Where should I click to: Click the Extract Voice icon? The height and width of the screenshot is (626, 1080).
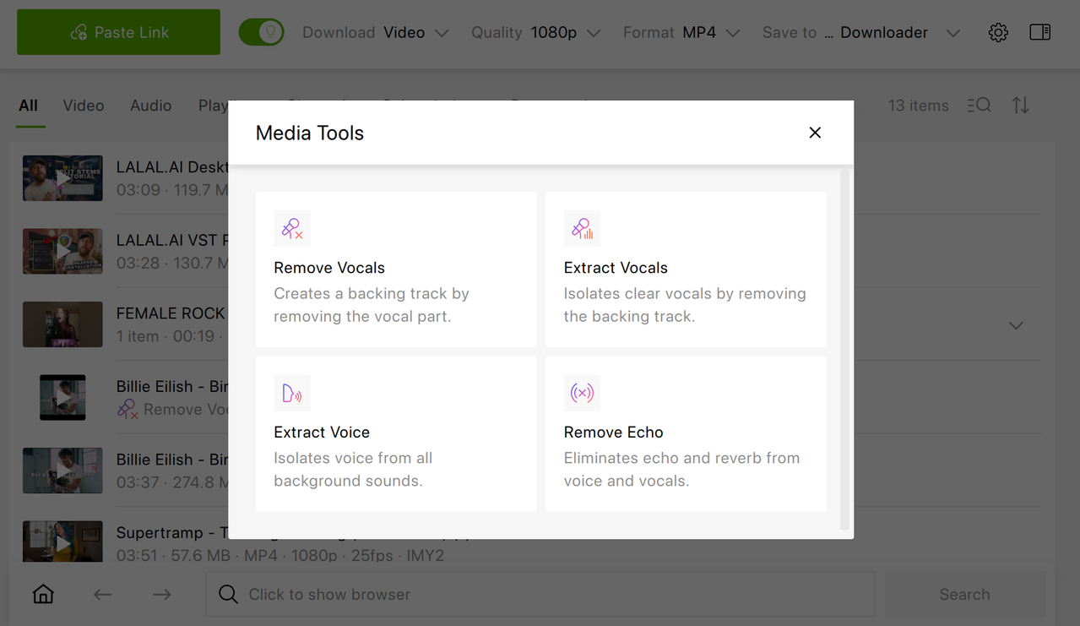292,393
